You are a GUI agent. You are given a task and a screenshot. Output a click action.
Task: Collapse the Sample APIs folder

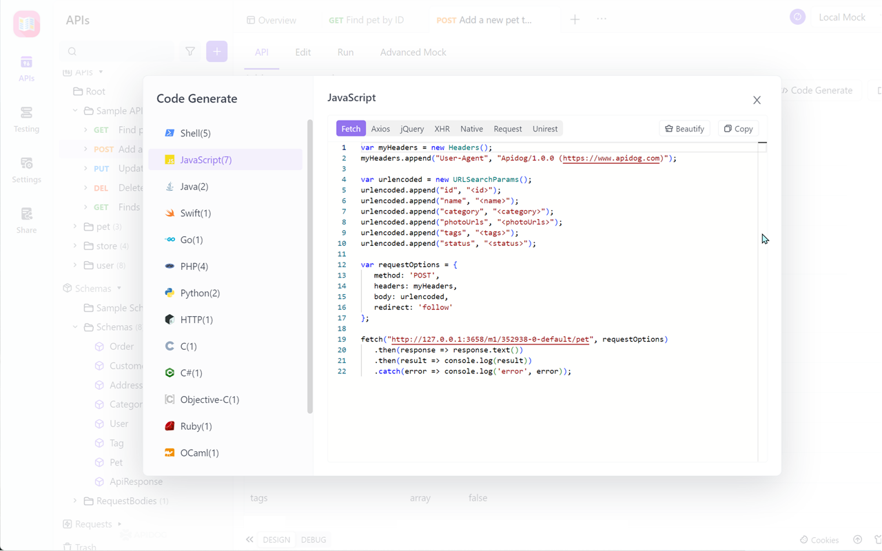tap(75, 110)
